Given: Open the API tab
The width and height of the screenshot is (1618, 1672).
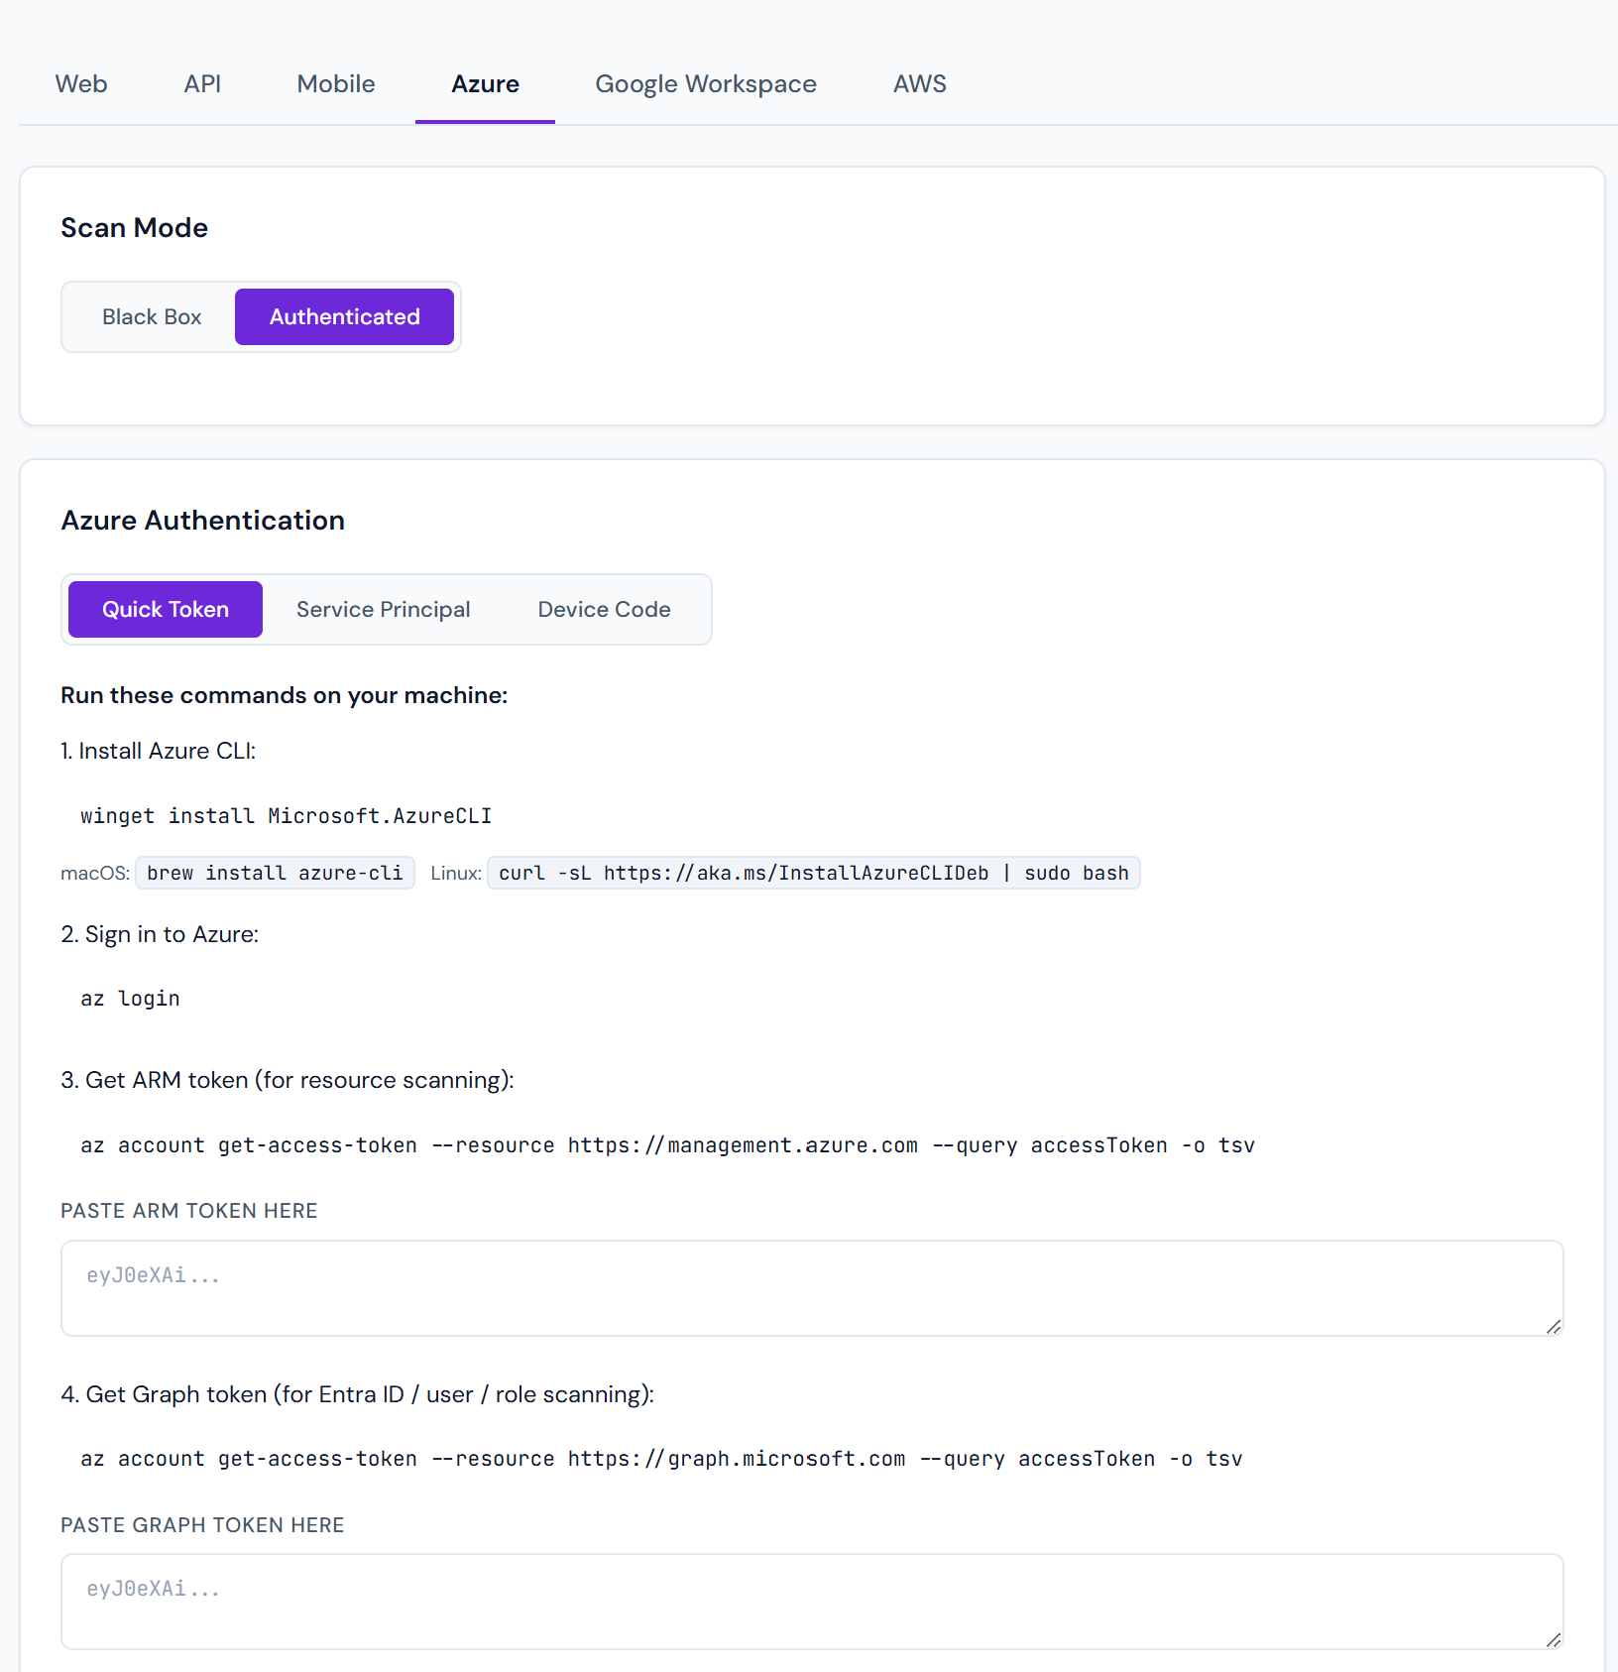Looking at the screenshot, I should click(x=202, y=84).
